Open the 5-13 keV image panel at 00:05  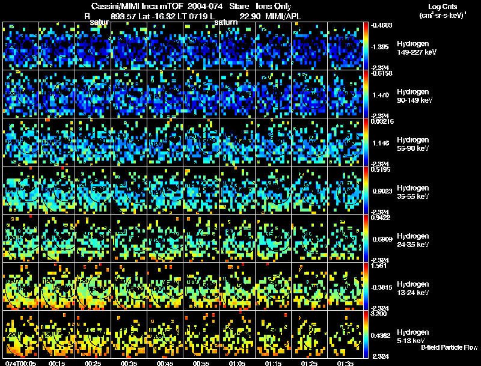click(20, 335)
